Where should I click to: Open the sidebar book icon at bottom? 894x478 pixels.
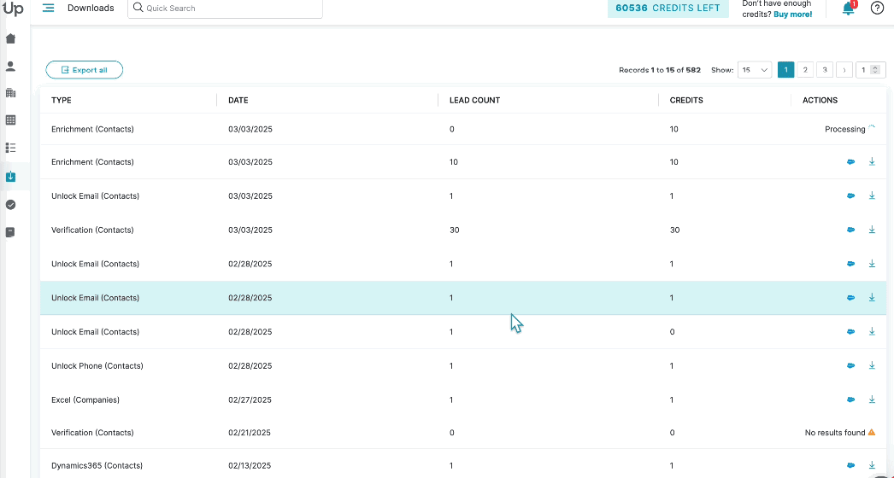pyautogui.click(x=10, y=232)
